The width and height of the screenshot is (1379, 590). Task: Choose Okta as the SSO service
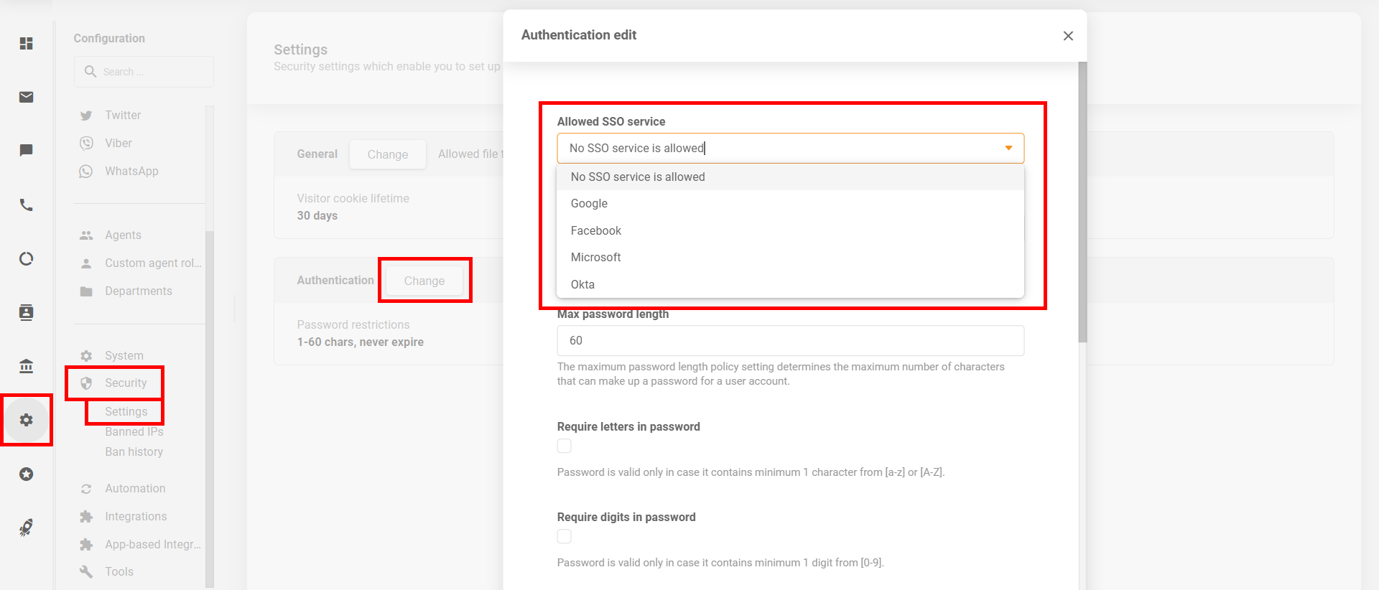tap(582, 284)
